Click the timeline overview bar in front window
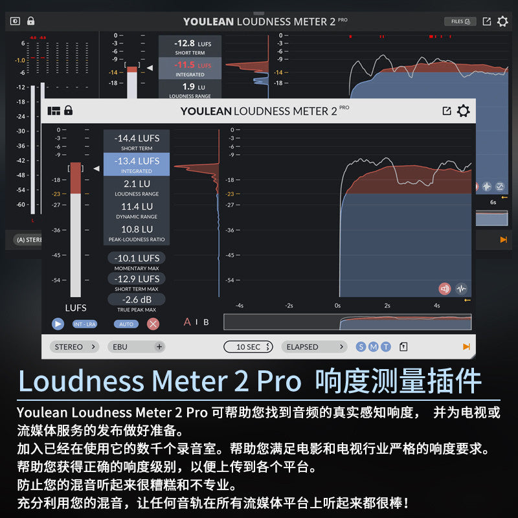The image size is (518, 518). (348, 322)
